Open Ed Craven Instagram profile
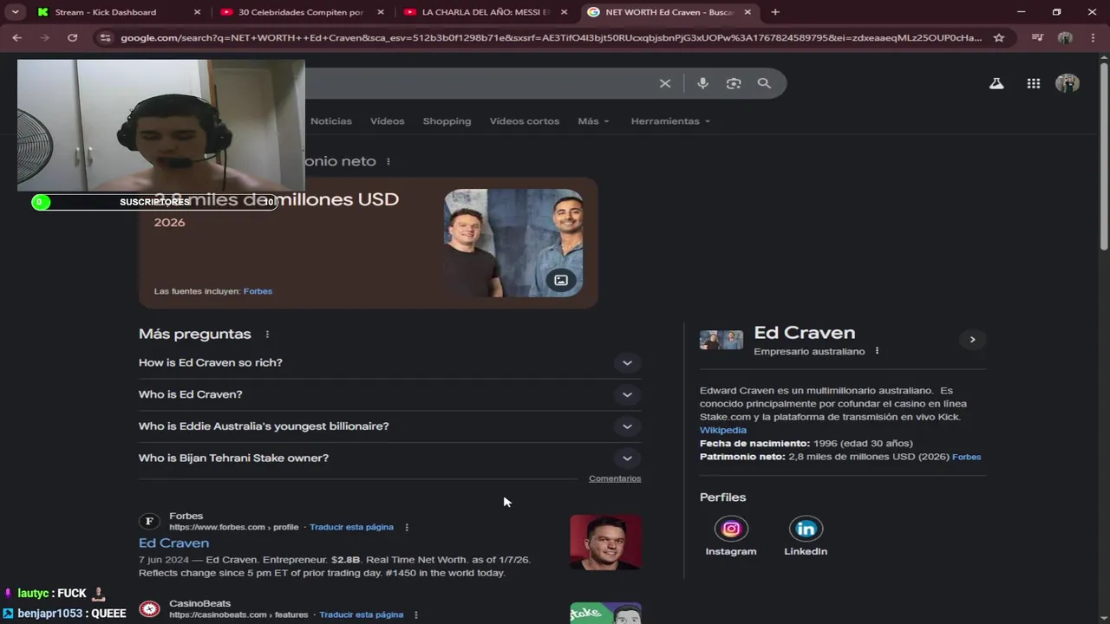This screenshot has height=624, width=1110. click(x=731, y=537)
